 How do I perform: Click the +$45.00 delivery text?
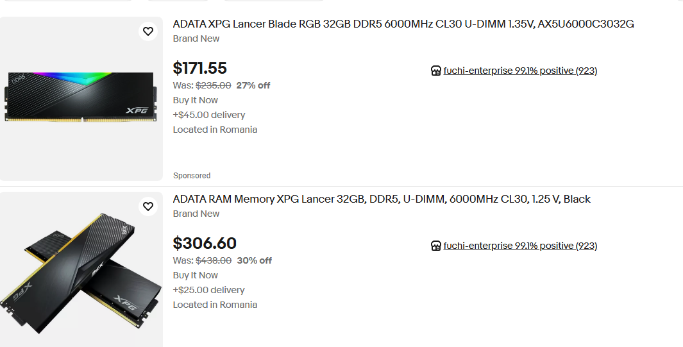pyautogui.click(x=209, y=115)
